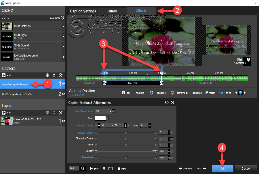The image size is (259, 174).
Task: Click the add time button
Action: coord(197,93)
